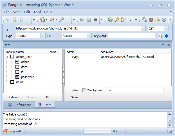Open the Help menu

click(x=48, y=12)
